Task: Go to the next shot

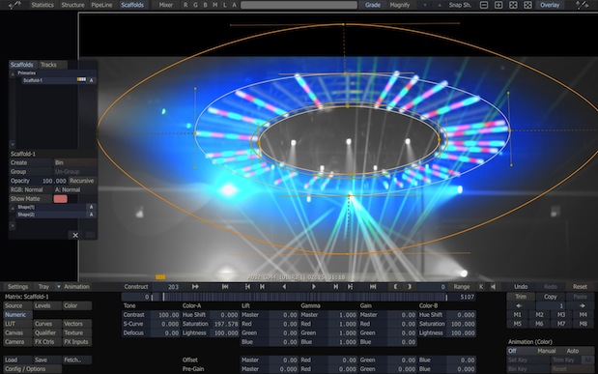Action: (350, 287)
